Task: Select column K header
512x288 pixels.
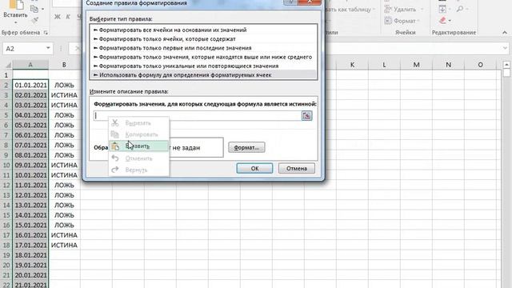Action: [352, 65]
